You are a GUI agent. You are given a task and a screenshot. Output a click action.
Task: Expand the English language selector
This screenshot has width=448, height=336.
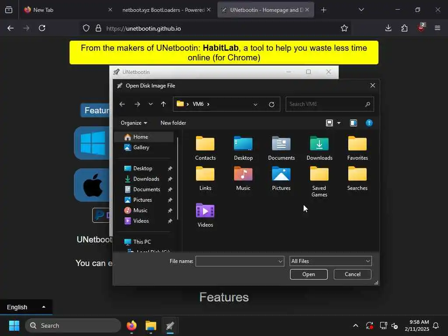tap(26, 307)
